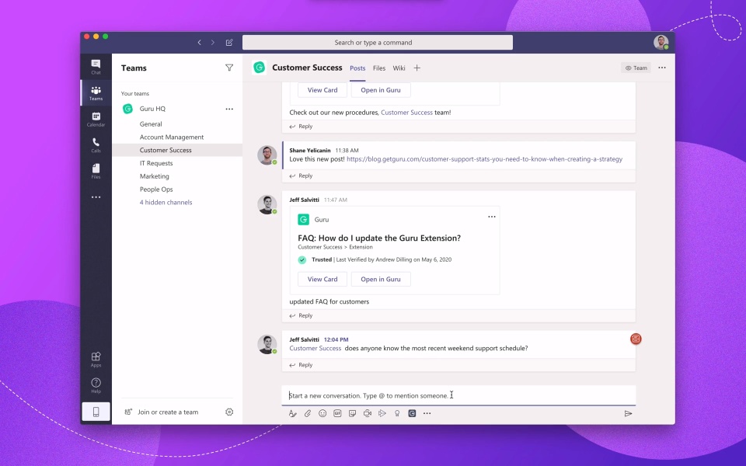Manage team settings via the gear icon
The width and height of the screenshot is (746, 466).
(229, 412)
